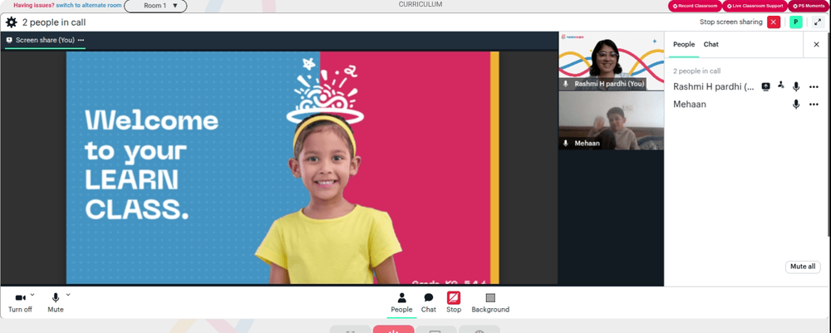Mute Mehaan's microphone in people list
This screenshot has height=333, width=831.
click(795, 105)
